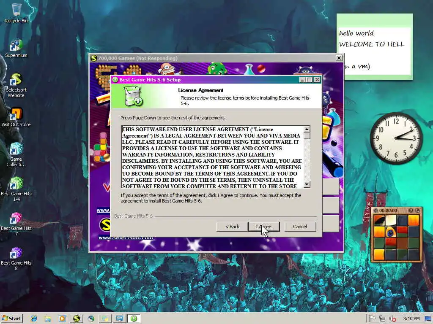Viewport: 433px width, 324px height.
Task: Open Windows Explorer folder icon on taskbar
Action: pyautogui.click(x=48, y=319)
